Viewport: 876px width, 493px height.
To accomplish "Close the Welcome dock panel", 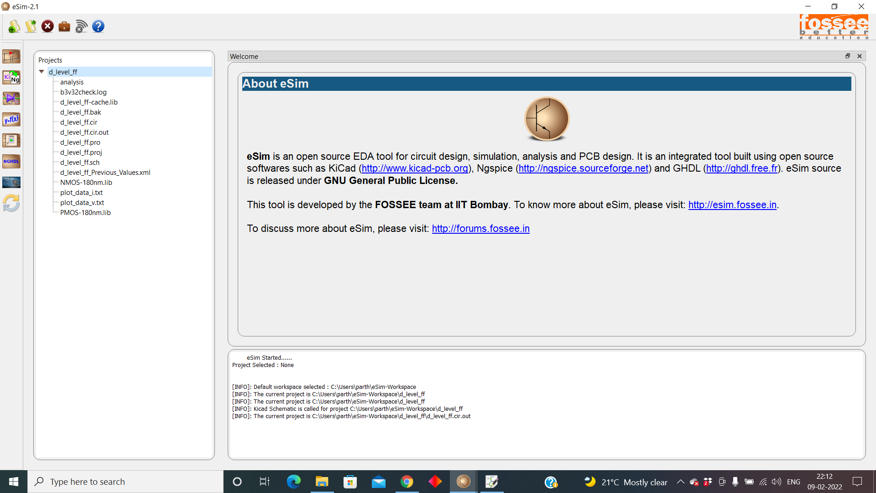I will tap(860, 56).
